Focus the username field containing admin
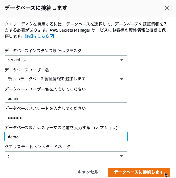The width and height of the screenshot is (176, 178). [66, 98]
